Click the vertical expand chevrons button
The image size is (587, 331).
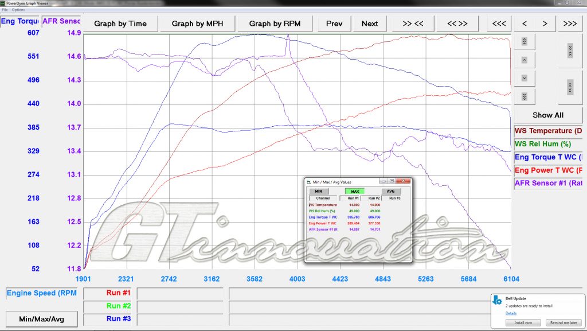click(570, 88)
